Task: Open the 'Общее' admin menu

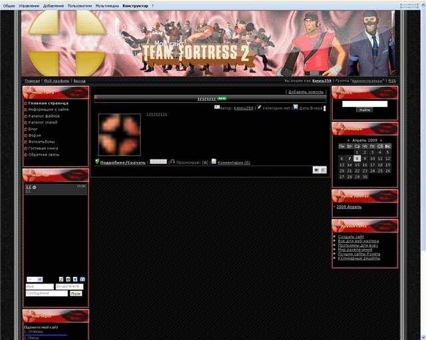Action: [x=9, y=6]
